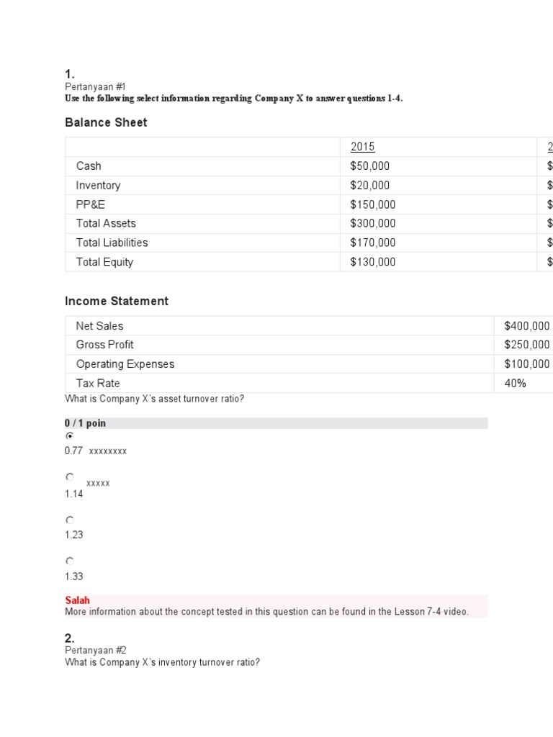The height and width of the screenshot is (737, 553).
Task: Click the Cash row label
Action: click(89, 166)
